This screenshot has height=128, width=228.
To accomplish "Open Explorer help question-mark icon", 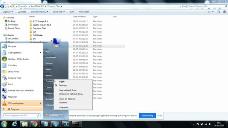I will (x=224, y=12).
